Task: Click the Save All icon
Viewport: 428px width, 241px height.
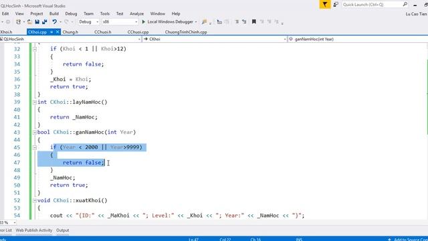Action: pos(45,22)
